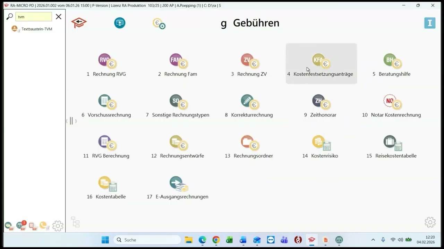The height and width of the screenshot is (249, 444).
Task: Open TeamViewer from taskbar
Action: pyautogui.click(x=271, y=240)
